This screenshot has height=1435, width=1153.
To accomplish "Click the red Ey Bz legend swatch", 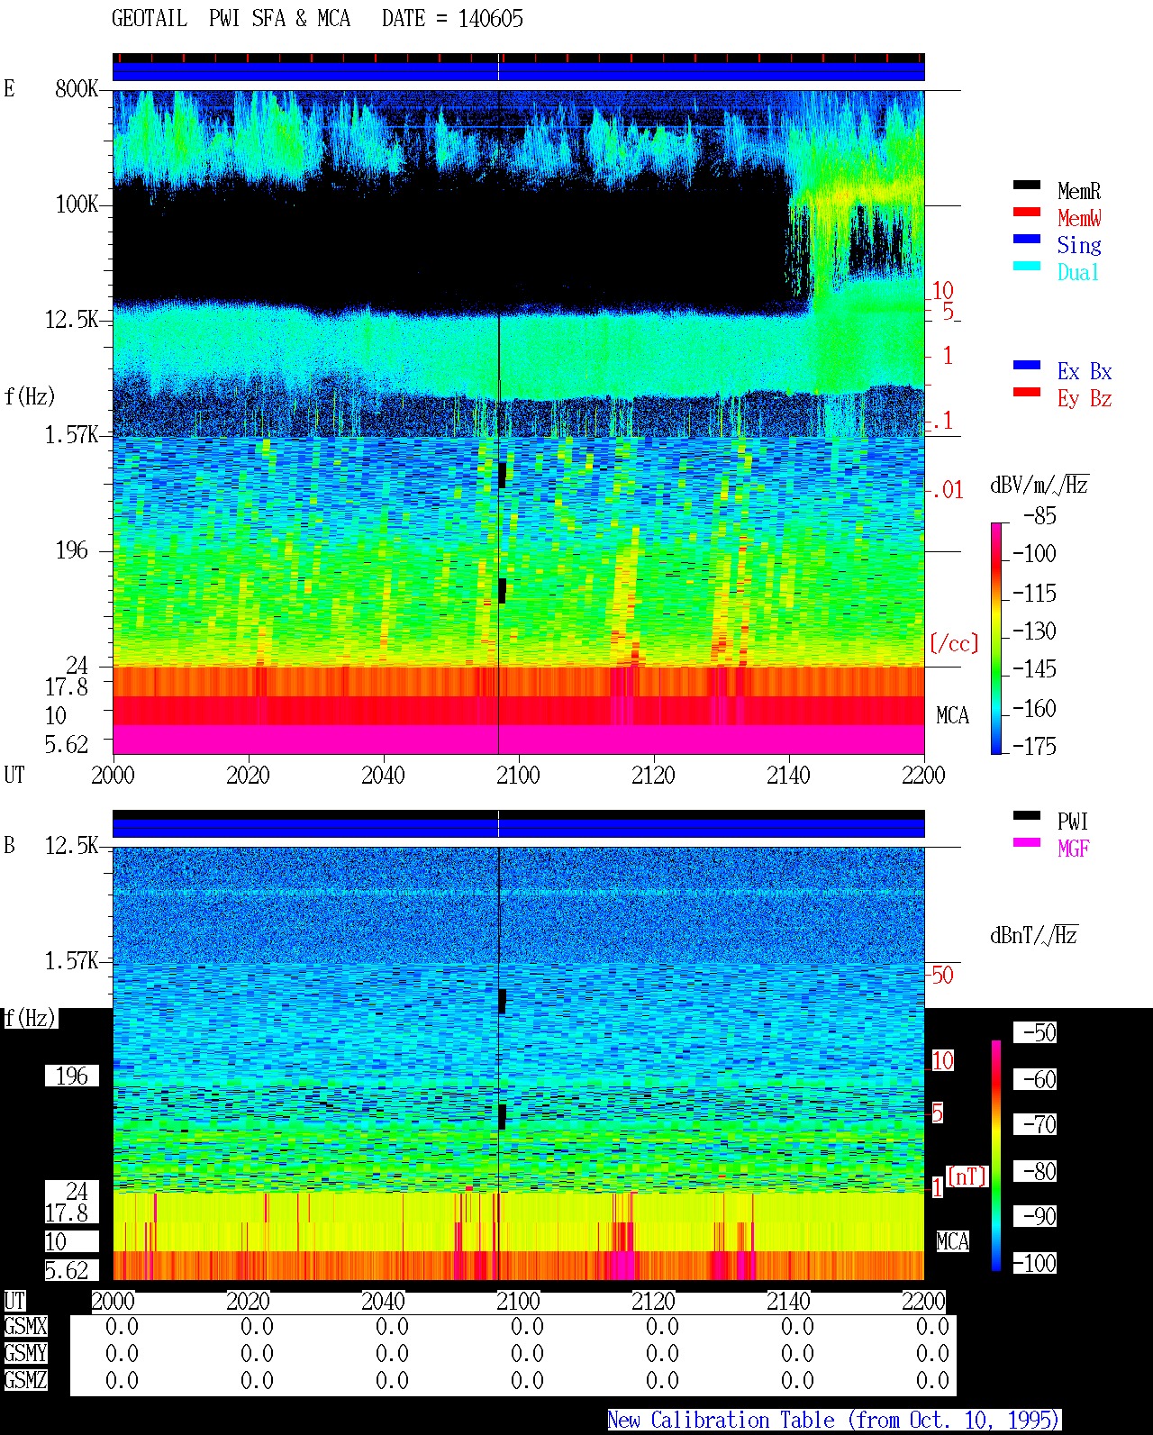I will click(1027, 393).
